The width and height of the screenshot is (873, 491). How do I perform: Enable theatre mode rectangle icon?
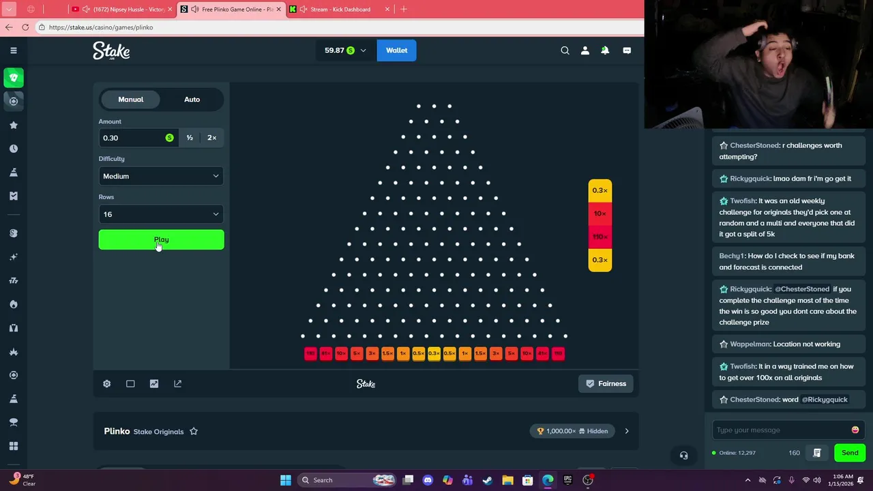[130, 384]
